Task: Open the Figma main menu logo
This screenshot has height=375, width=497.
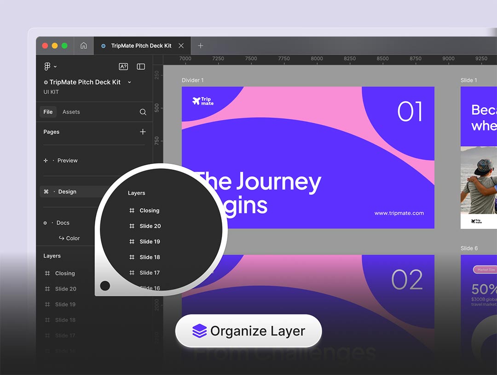Action: point(47,67)
